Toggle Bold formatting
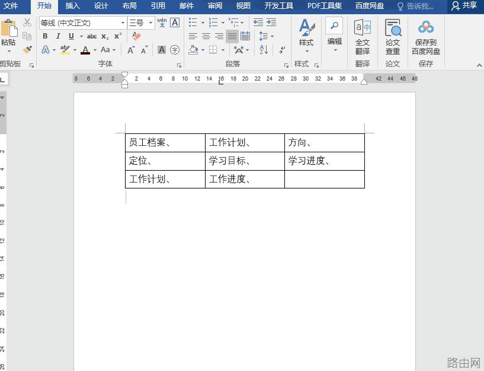The width and height of the screenshot is (484, 371). click(x=45, y=36)
